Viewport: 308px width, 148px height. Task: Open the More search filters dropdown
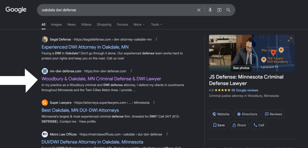click(x=139, y=25)
